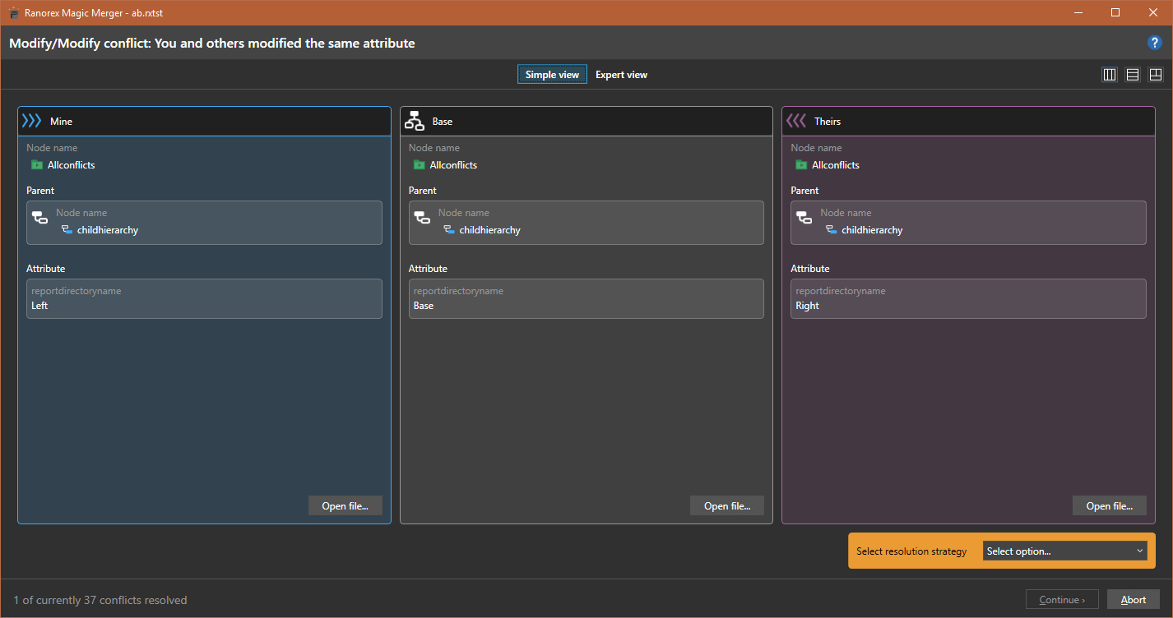Click the 'Base' attribute value
Image resolution: width=1173 pixels, height=618 pixels.
click(x=424, y=306)
